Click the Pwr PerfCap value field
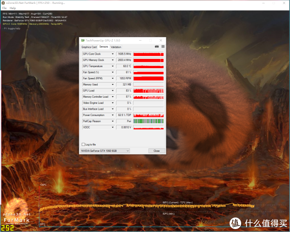The height and width of the screenshot is (232, 290). 124,121
